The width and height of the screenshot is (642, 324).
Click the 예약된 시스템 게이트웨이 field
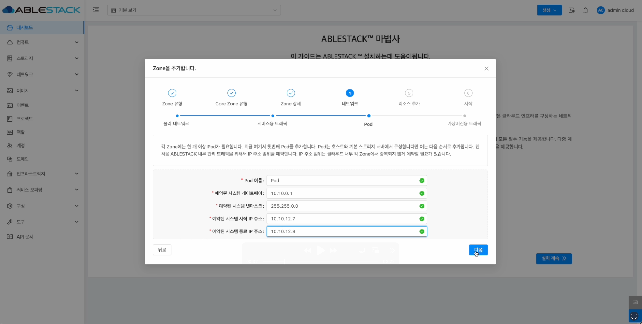(x=343, y=193)
